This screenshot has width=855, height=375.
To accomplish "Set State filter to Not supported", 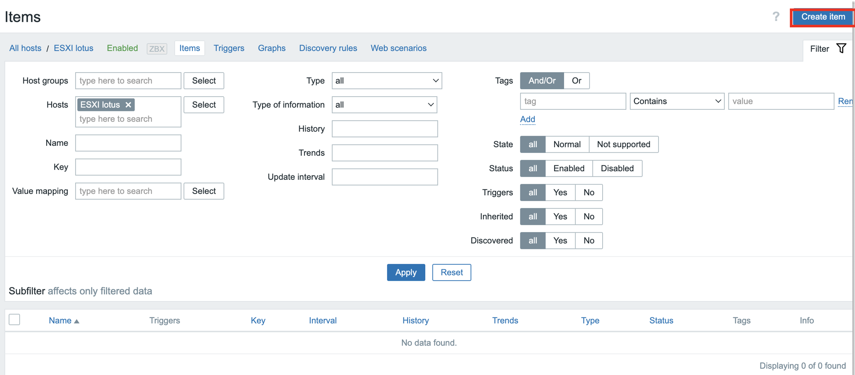I will tap(623, 144).
